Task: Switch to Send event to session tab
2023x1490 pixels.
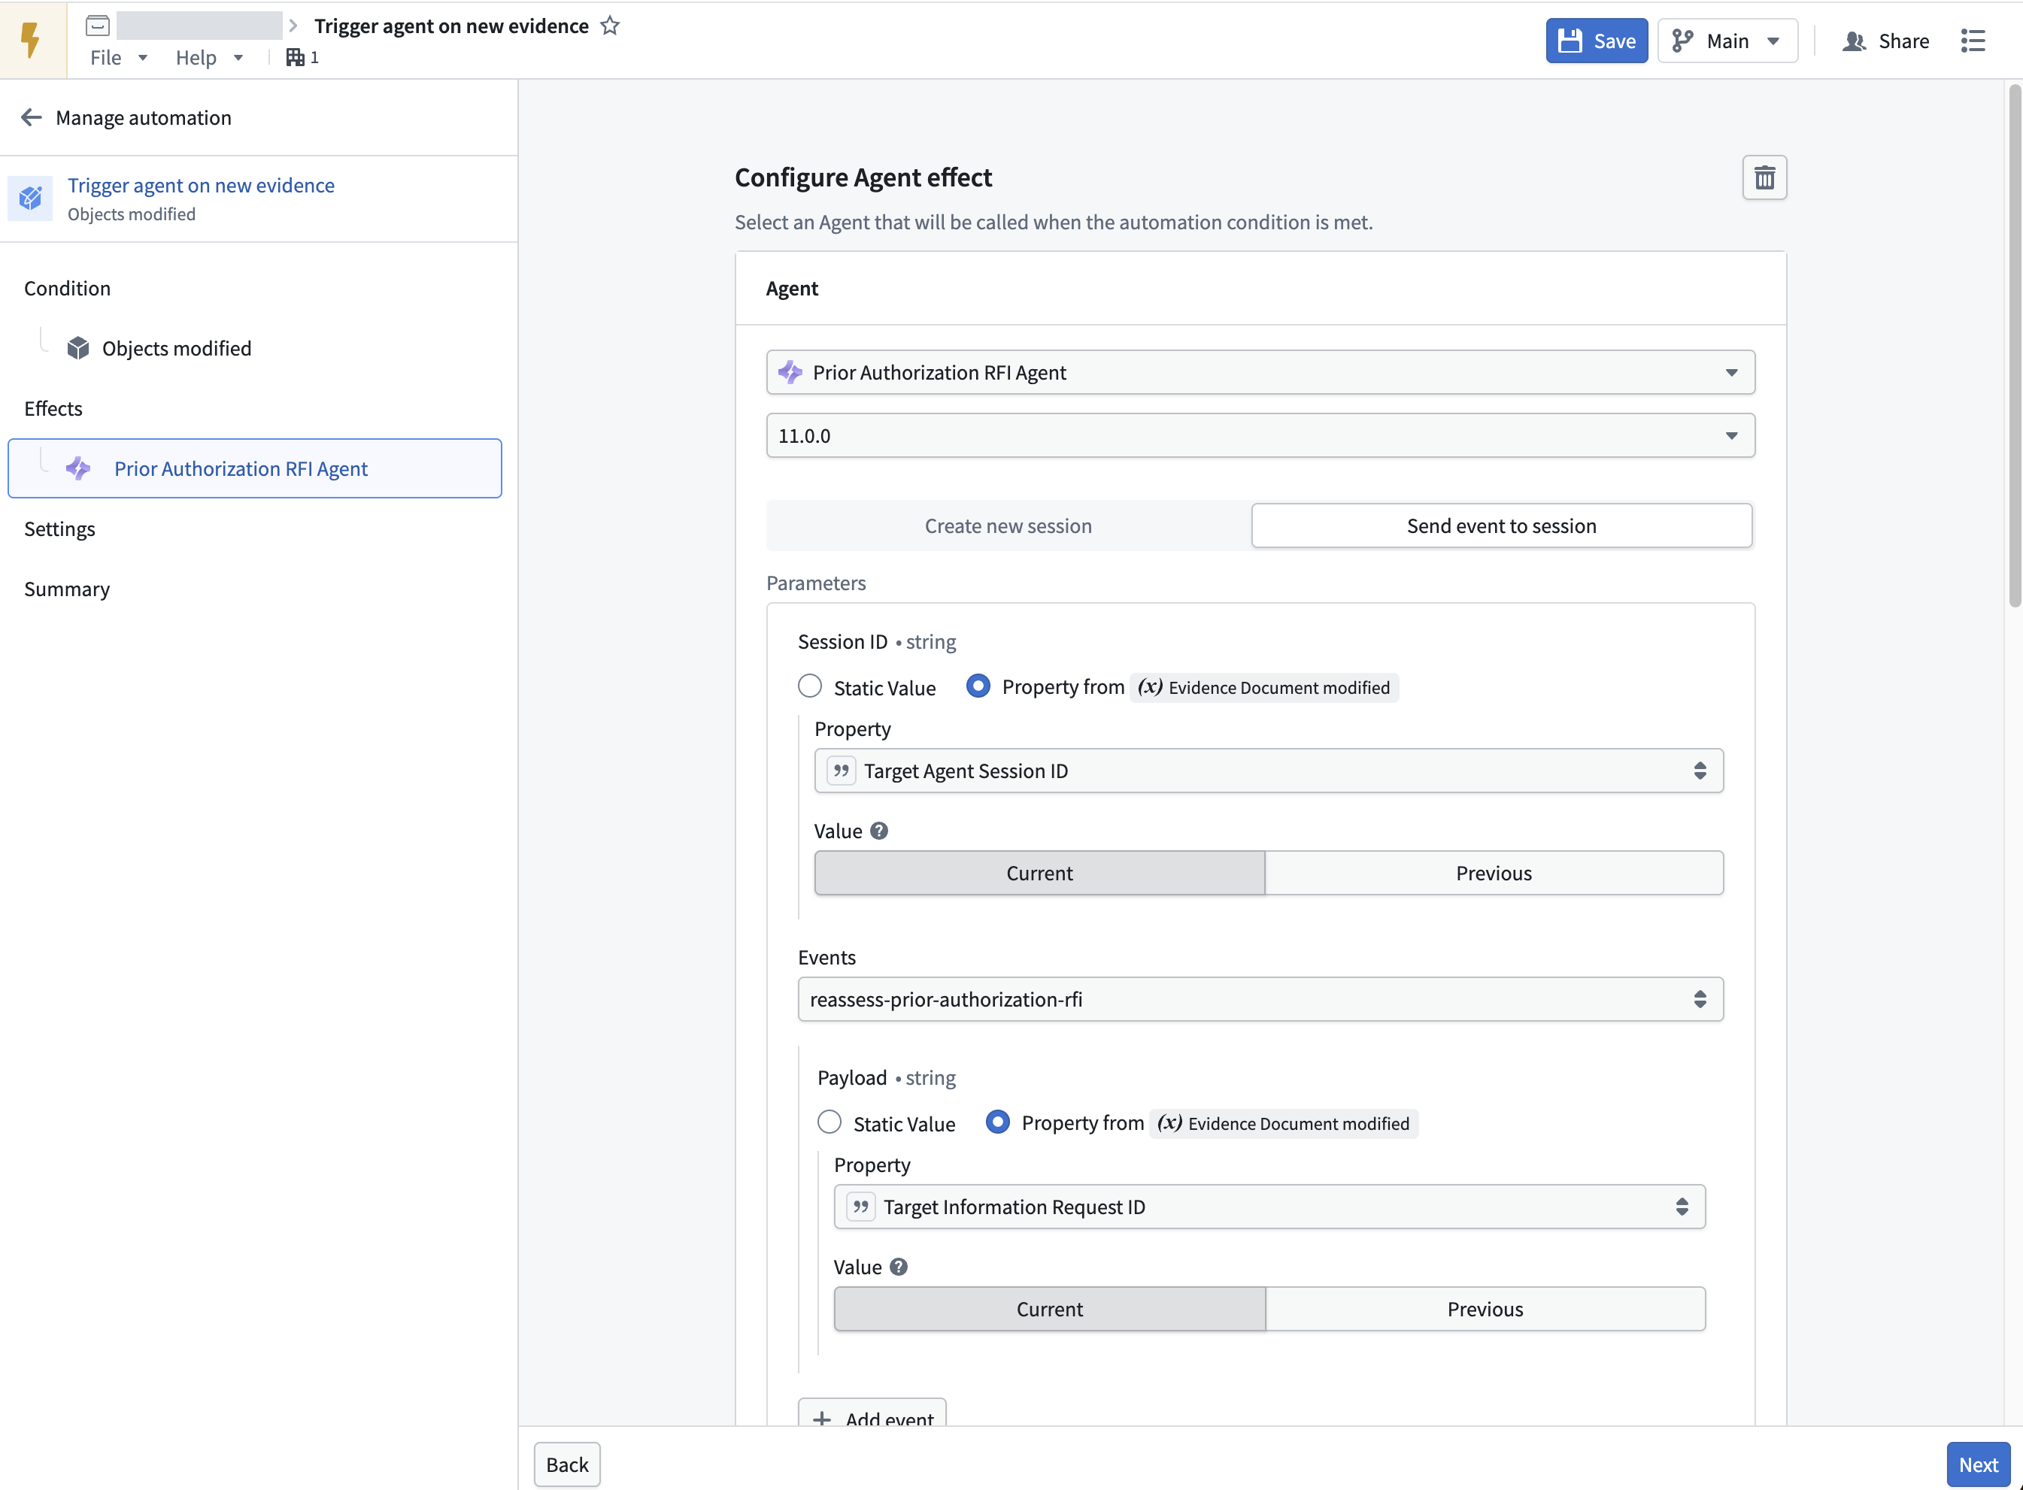Action: [1502, 525]
